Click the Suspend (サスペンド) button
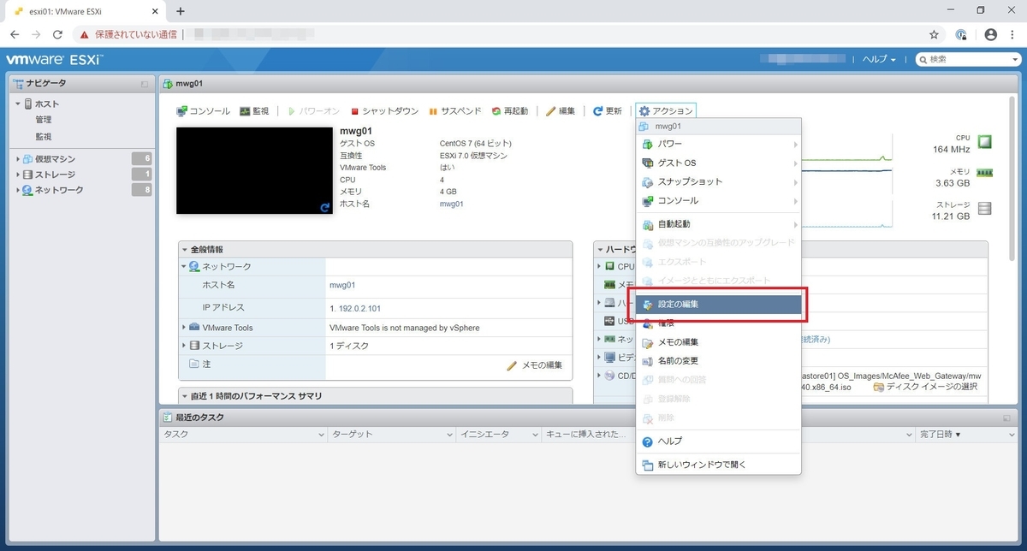Viewport: 1027px width, 551px height. pyautogui.click(x=454, y=111)
